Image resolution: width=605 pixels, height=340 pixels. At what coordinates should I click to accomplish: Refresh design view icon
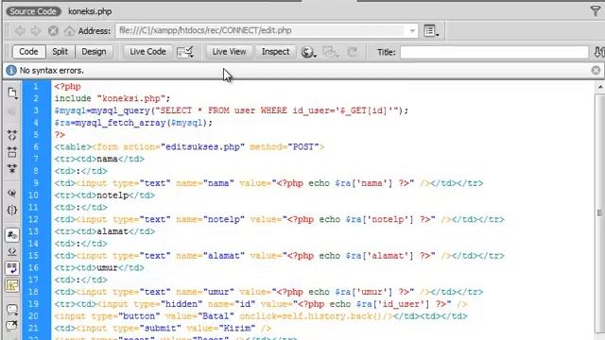pyautogui.click(x=353, y=52)
